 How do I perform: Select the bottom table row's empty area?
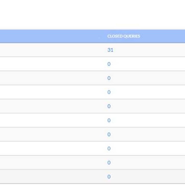tap(92, 177)
